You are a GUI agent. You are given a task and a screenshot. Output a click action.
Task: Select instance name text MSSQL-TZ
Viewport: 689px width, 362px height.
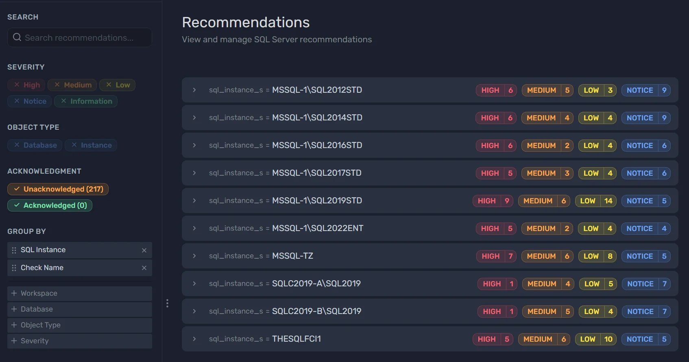tap(292, 256)
